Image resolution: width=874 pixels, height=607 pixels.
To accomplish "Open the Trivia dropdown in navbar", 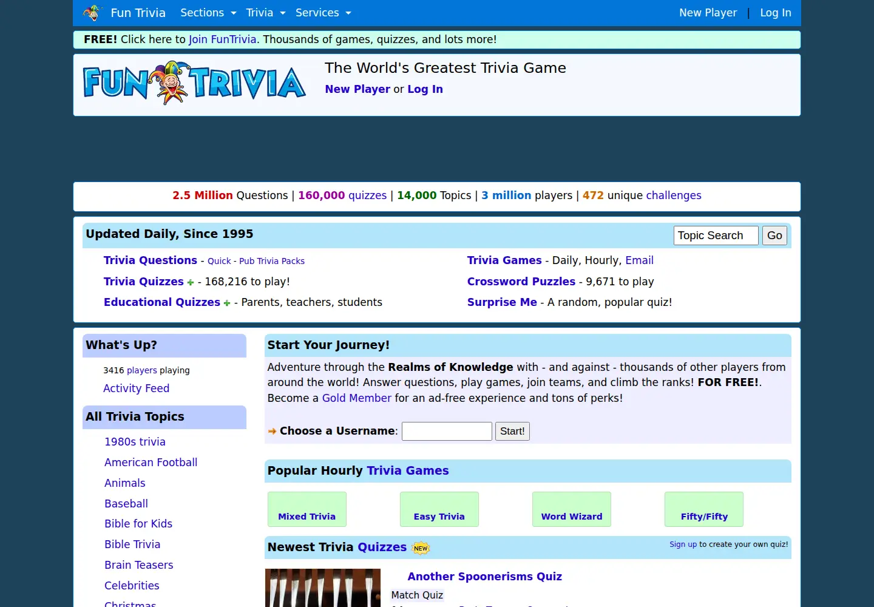I will [266, 13].
